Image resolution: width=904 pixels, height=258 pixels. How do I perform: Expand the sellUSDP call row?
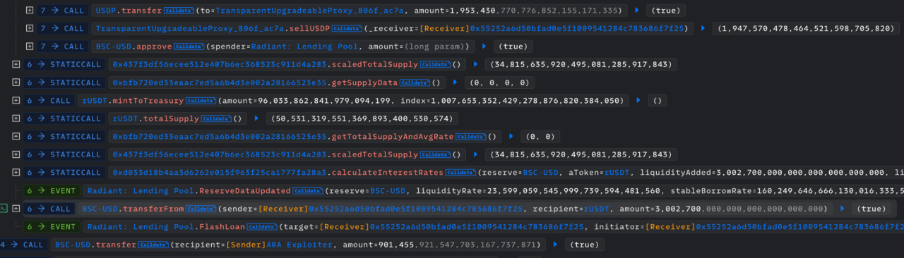coord(29,29)
